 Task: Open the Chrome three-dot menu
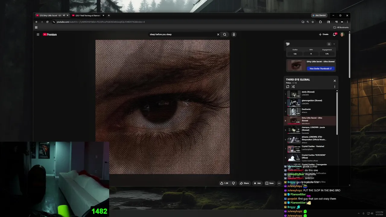pos(347,22)
